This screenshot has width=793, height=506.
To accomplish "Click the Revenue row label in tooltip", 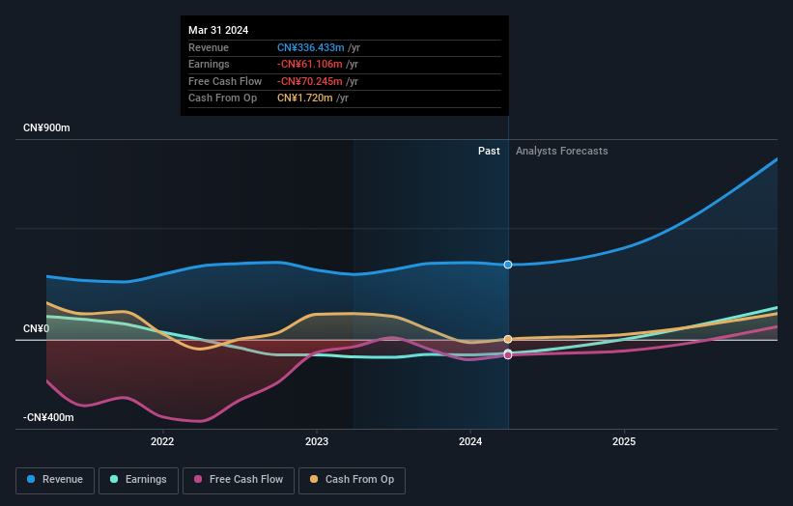I will 209,47.
